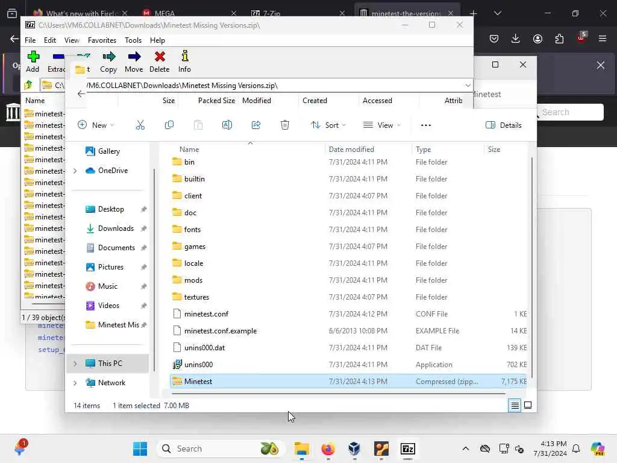This screenshot has width=617, height=463.
Task: Click the Explorer Delete trash icon
Action: pos(285,125)
